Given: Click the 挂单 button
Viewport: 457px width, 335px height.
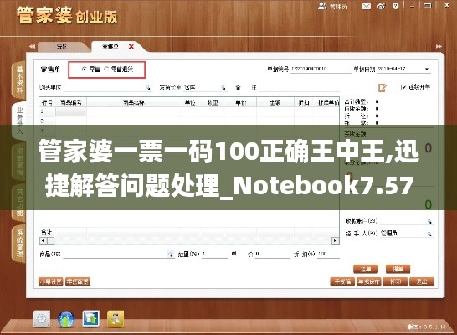Looking at the screenshot, I should click(x=366, y=269).
